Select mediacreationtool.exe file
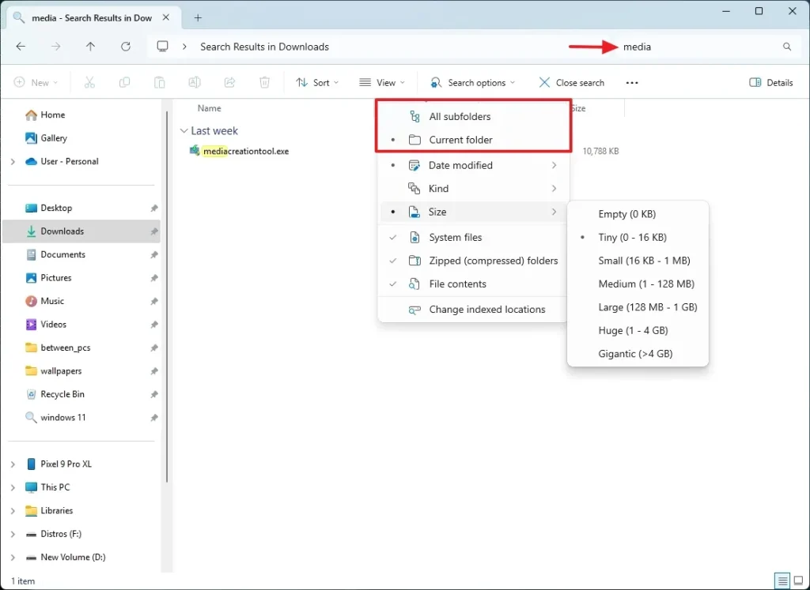This screenshot has height=590, width=810. coord(240,151)
